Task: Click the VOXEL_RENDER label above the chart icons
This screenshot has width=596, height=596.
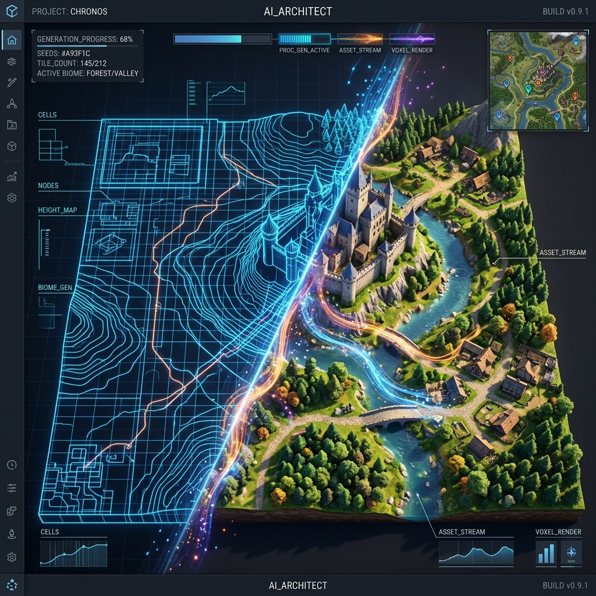Action: pyautogui.click(x=558, y=532)
